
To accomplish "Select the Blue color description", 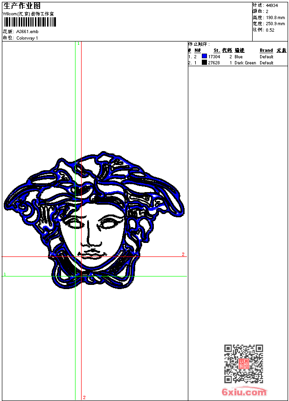I will (239, 57).
